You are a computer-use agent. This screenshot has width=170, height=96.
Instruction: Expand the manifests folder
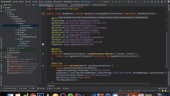[x=6, y=10]
